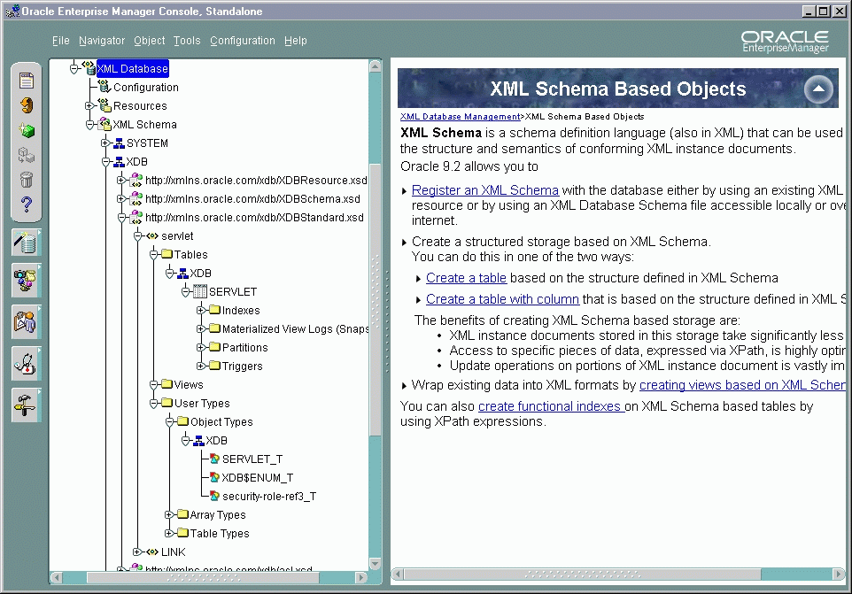Click the green cube create icon
The image size is (852, 594).
point(27,130)
